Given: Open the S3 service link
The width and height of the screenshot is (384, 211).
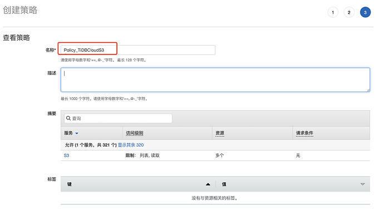Looking at the screenshot, I should point(66,155).
